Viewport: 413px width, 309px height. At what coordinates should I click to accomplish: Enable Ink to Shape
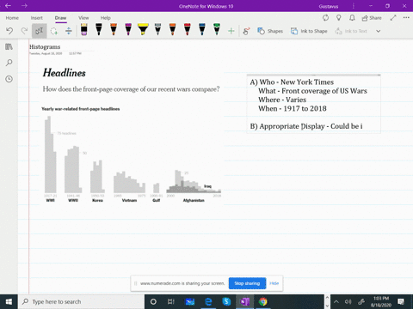(309, 31)
